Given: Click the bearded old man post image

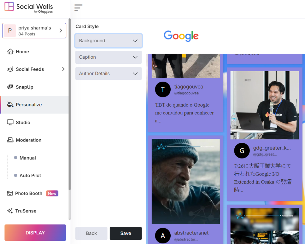Looking at the screenshot, I should (x=186, y=181).
